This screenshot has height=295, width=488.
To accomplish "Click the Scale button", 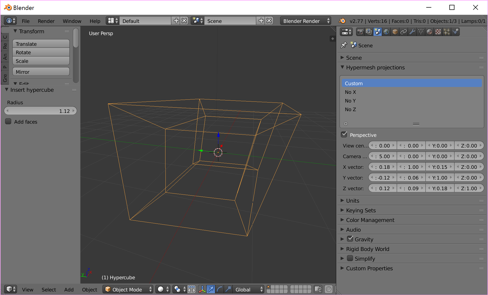I will pyautogui.click(x=41, y=61).
